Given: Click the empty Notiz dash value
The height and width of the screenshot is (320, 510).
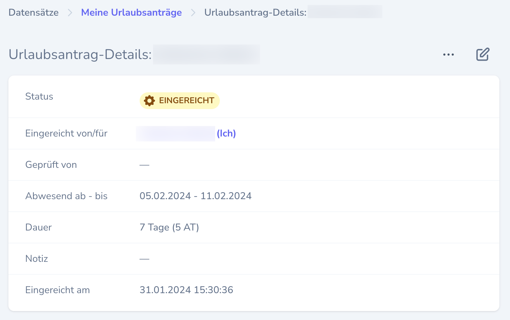Looking at the screenshot, I should tap(144, 259).
